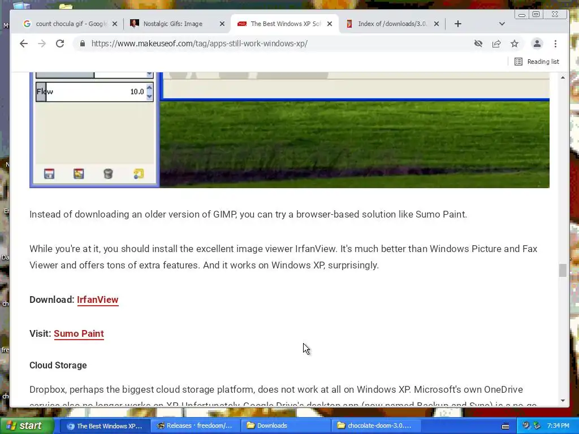Click the lock icon in address bar
Image resolution: width=579 pixels, height=434 pixels.
pos(83,44)
